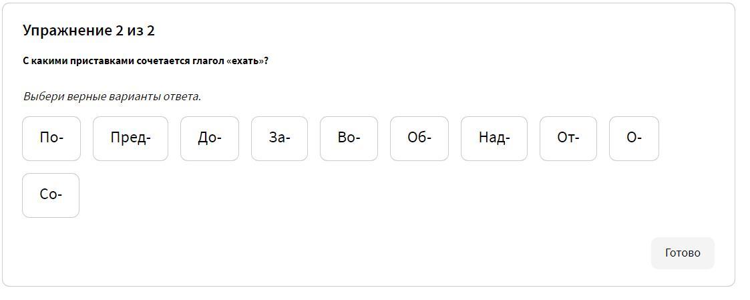
Task: Choose the «Над-» prefix option
Action: click(x=494, y=138)
